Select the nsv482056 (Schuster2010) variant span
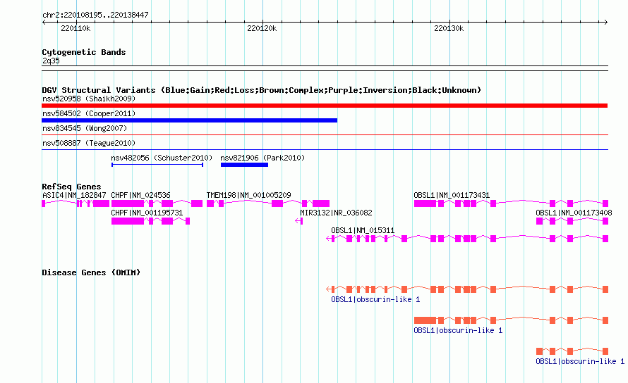Image resolution: width=628 pixels, height=383 pixels. tap(157, 165)
